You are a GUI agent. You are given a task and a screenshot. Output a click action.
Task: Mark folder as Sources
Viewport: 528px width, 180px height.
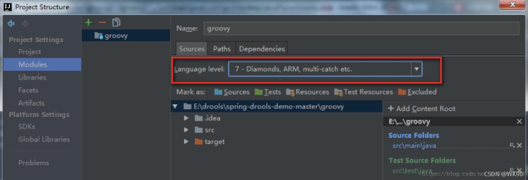(x=232, y=92)
